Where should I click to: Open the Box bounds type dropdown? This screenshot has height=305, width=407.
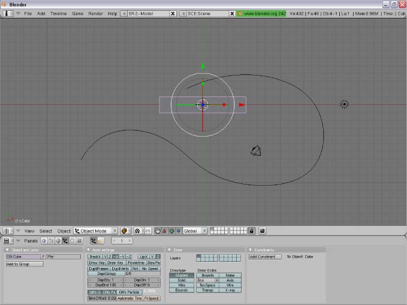[x=207, y=280]
